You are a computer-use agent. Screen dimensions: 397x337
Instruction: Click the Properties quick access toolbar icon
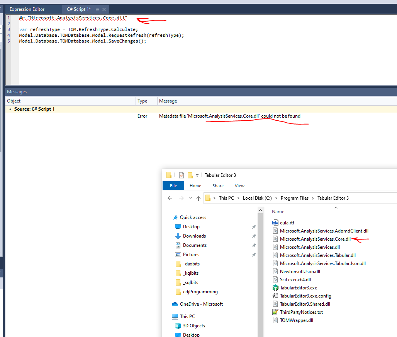181,175
